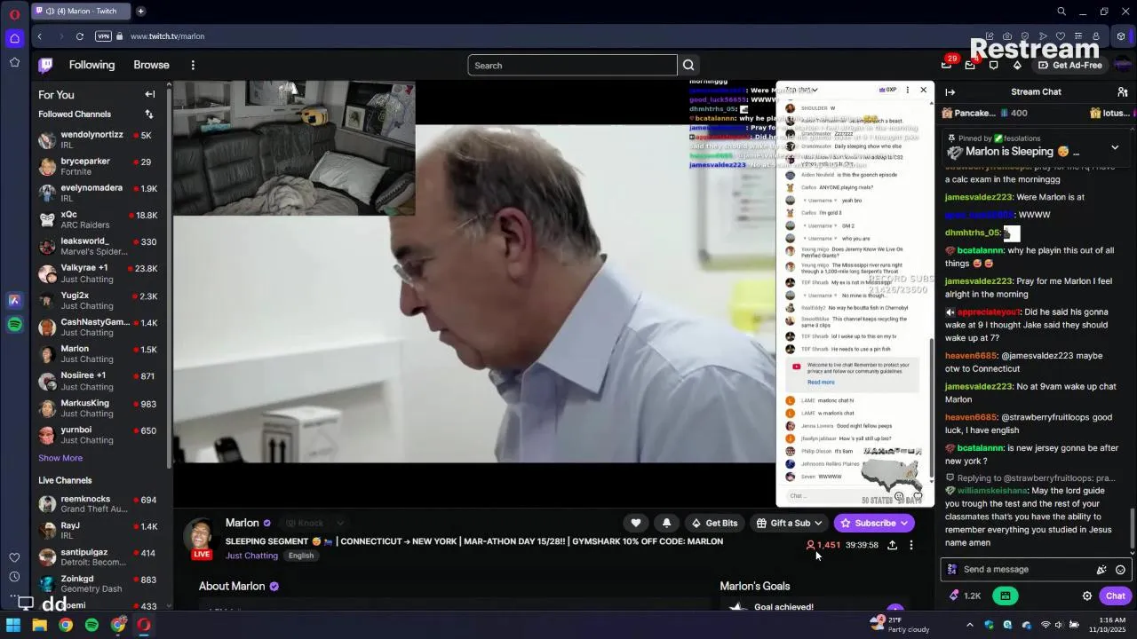The image size is (1137, 639).
Task: Open Twitch notifications with 29 badge
Action: pyautogui.click(x=947, y=64)
